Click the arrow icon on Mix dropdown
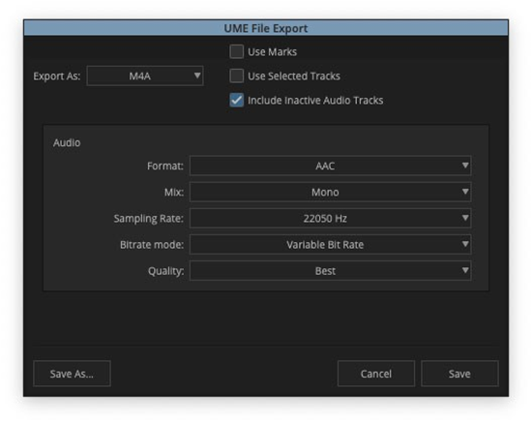Screen dimensions: 532x424 click(465, 192)
